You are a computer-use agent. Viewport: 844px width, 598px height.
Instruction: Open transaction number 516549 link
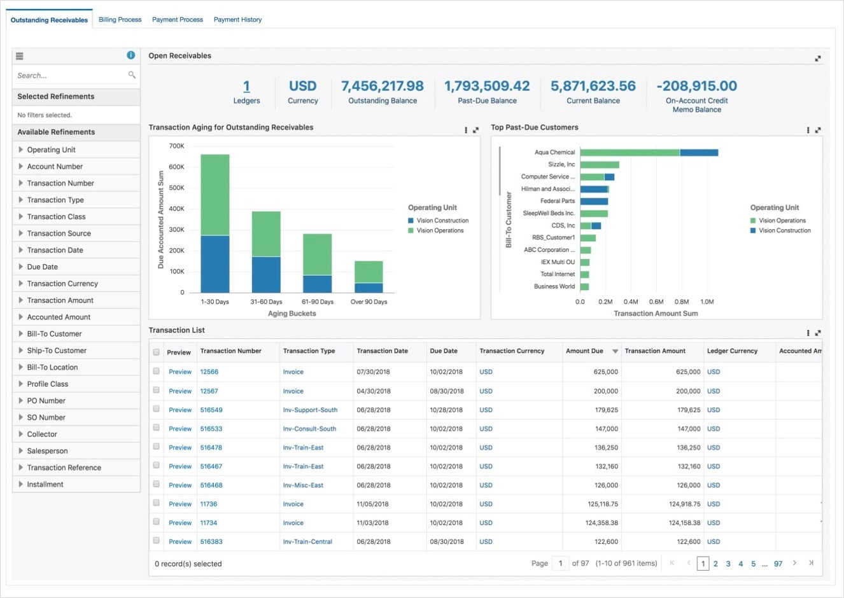(211, 410)
